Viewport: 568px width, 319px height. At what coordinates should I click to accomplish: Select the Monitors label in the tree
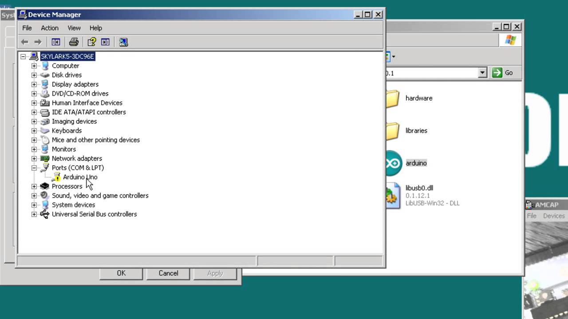pyautogui.click(x=64, y=149)
